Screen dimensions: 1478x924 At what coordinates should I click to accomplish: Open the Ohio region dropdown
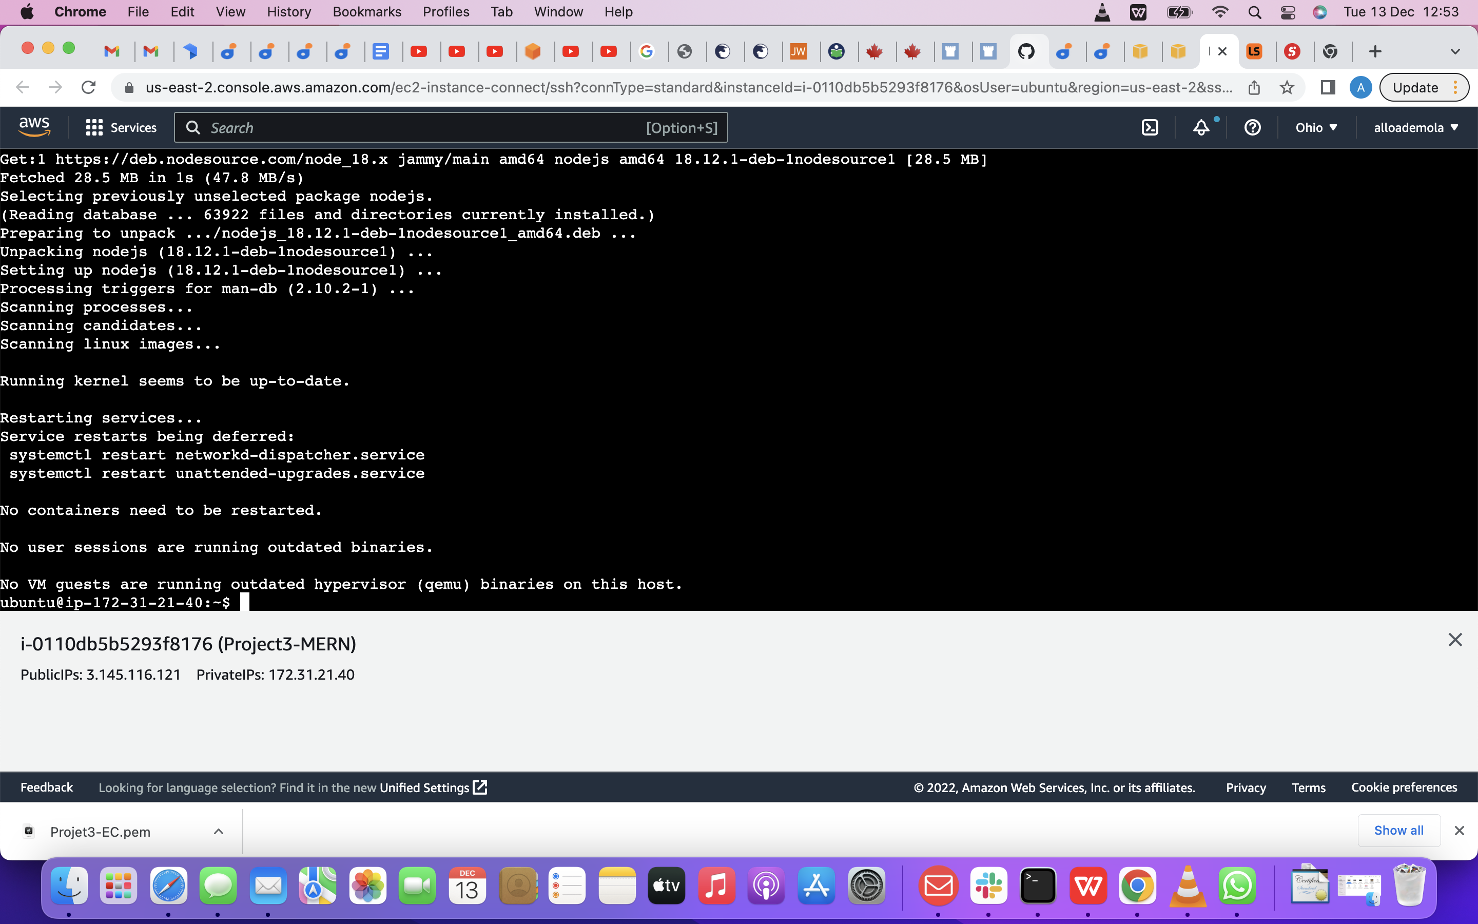(1316, 127)
